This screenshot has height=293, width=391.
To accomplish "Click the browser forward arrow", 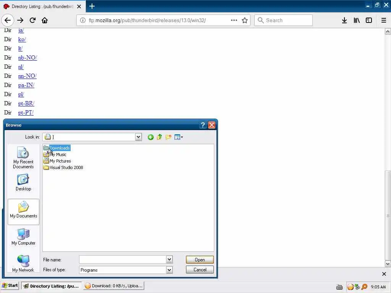I will click(20, 20).
